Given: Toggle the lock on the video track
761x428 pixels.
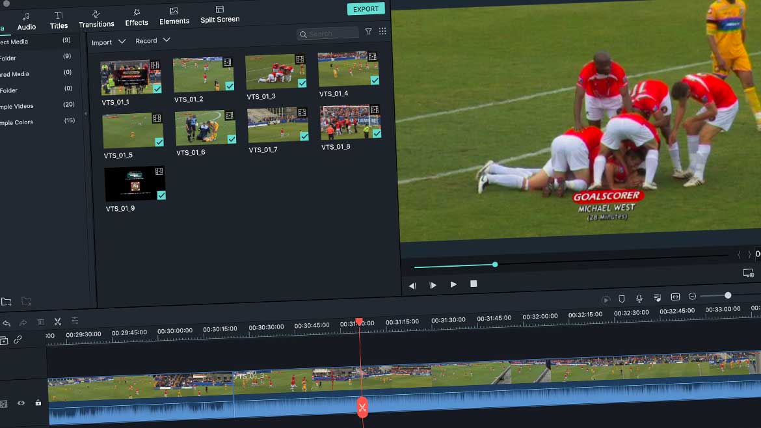Looking at the screenshot, I should (x=38, y=403).
